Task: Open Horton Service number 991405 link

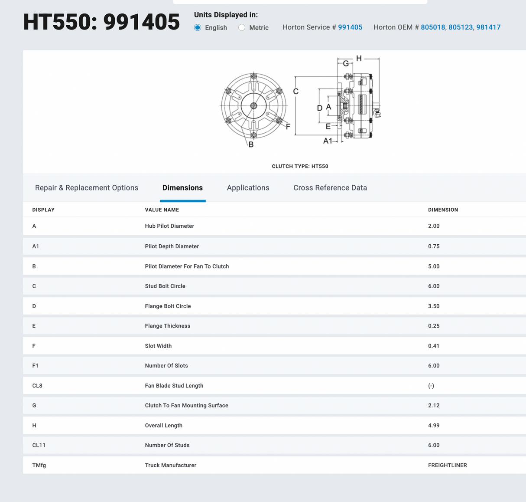Action: pos(350,27)
